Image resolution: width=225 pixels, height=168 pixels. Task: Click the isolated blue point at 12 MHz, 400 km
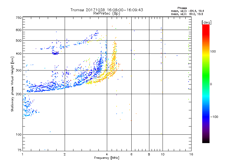(x=177, y=55)
